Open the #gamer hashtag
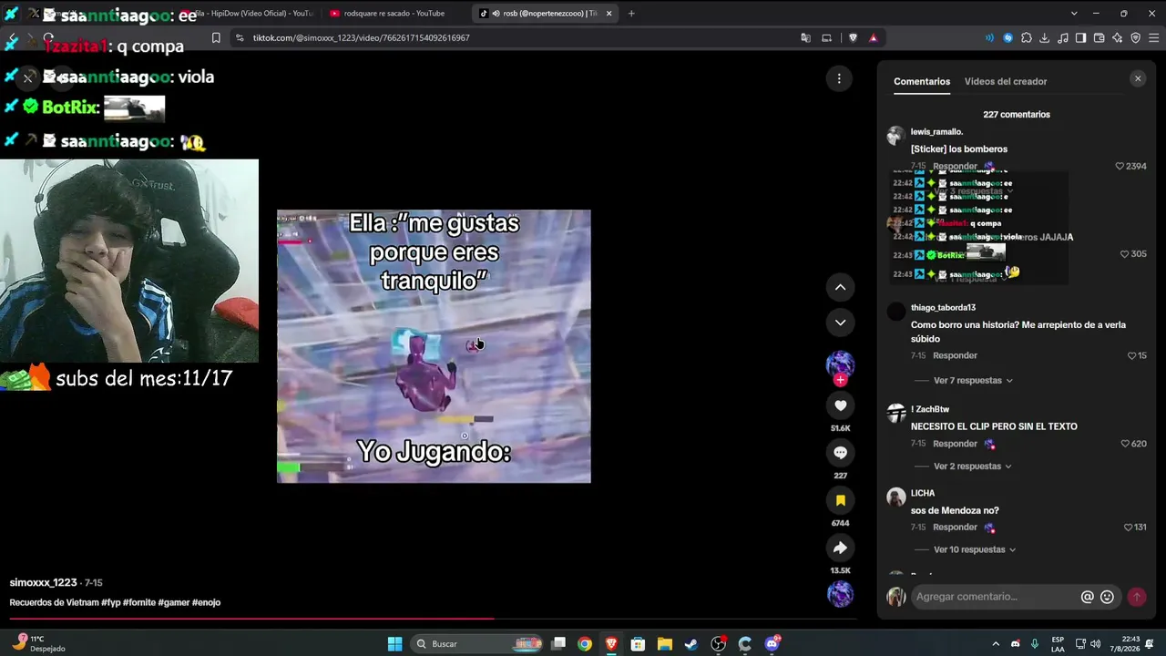1166x656 pixels. (x=173, y=602)
